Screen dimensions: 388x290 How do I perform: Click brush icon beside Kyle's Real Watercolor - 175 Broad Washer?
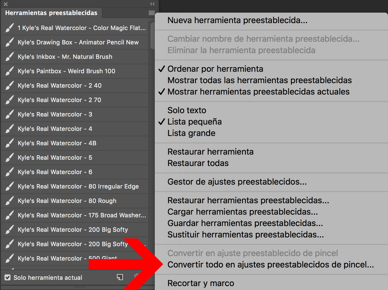(x=10, y=215)
